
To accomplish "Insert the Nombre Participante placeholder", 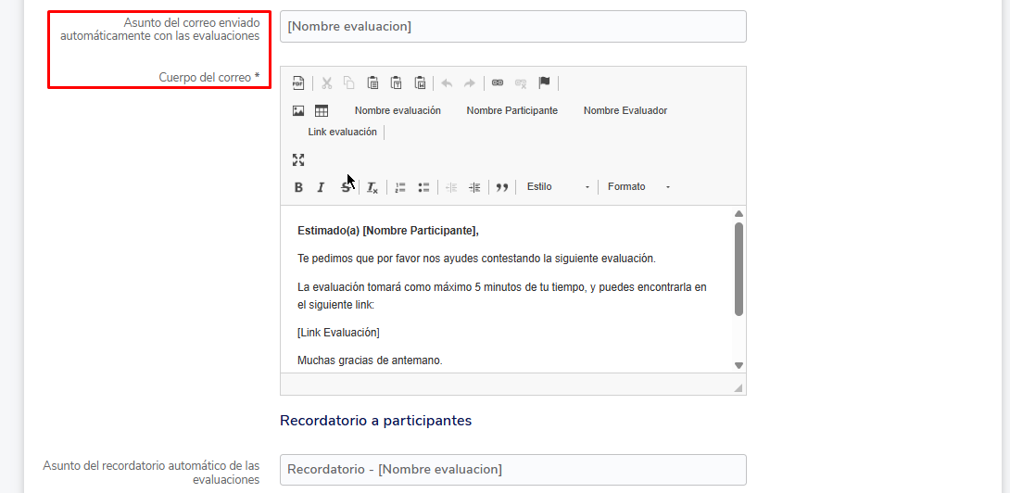I will click(x=511, y=111).
